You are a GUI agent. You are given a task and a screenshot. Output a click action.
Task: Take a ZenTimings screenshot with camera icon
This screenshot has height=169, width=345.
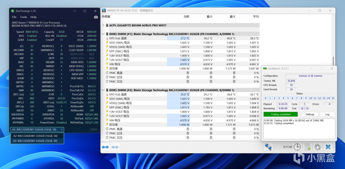coord(96,17)
